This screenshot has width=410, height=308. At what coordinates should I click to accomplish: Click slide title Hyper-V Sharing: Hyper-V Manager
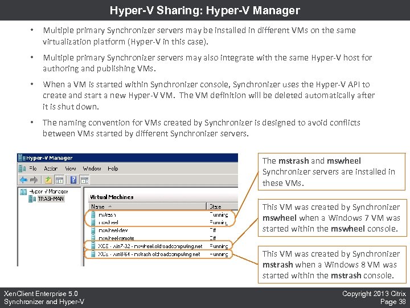205,10
